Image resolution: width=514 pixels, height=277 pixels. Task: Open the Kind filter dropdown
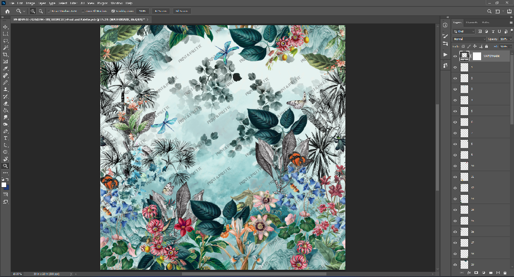pos(464,31)
